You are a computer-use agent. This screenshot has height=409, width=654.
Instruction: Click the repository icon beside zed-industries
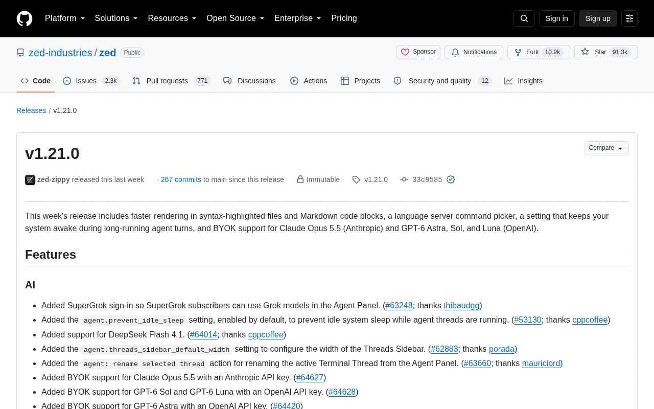tap(20, 53)
